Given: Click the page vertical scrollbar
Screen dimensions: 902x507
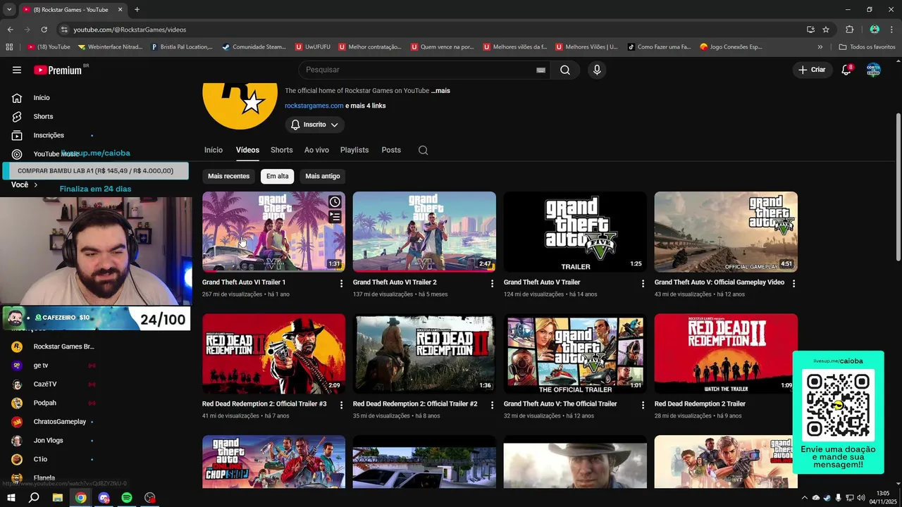Looking at the screenshot, I should pyautogui.click(x=897, y=187).
